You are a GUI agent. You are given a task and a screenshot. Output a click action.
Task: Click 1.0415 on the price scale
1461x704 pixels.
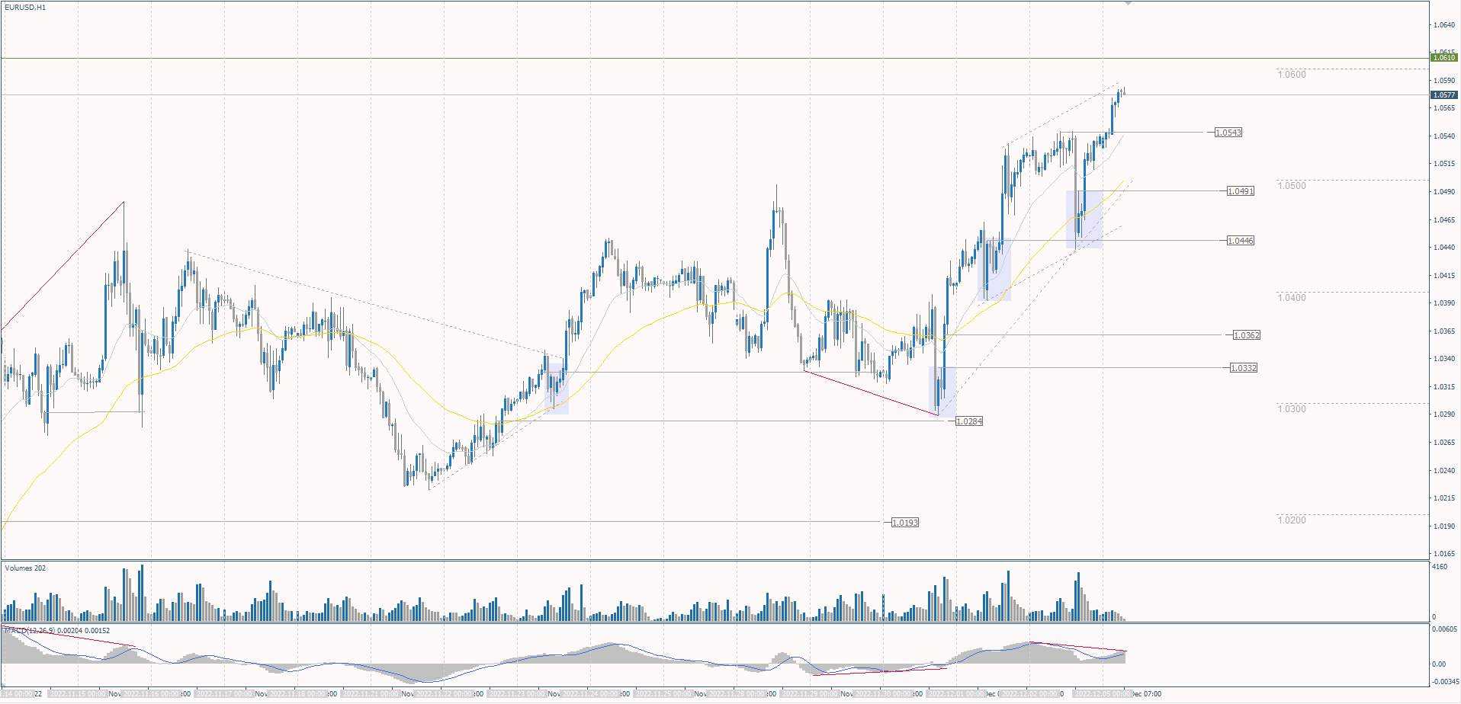(1443, 276)
